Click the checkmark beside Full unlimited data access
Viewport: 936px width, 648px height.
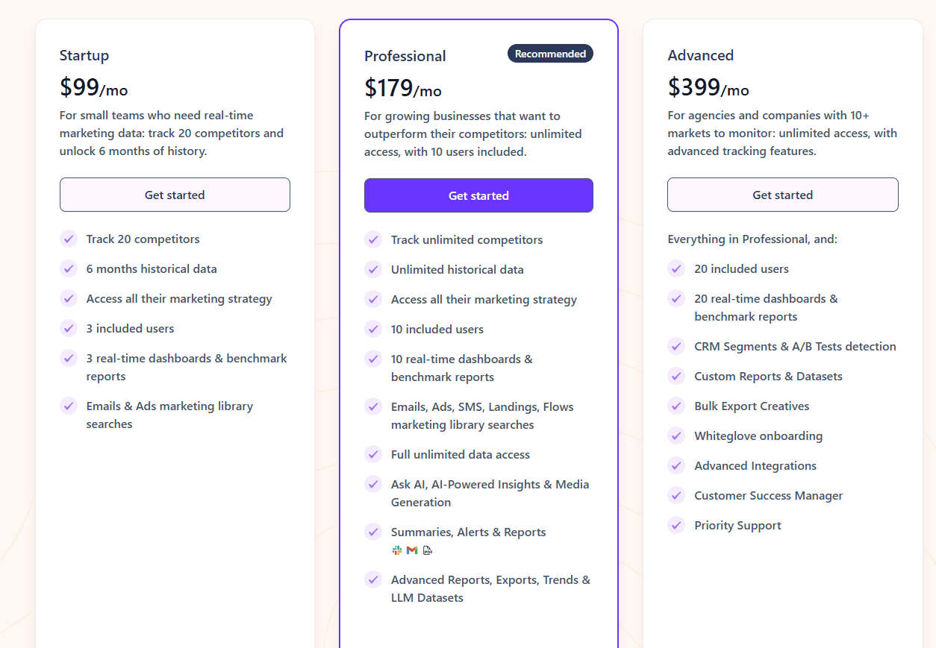(x=372, y=454)
